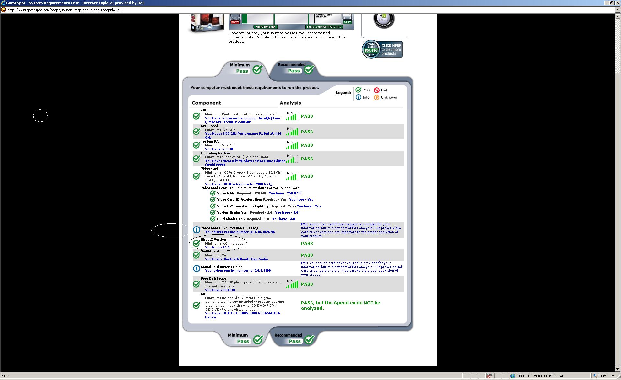Click the orange Unknown icon in the legend

tap(376, 97)
